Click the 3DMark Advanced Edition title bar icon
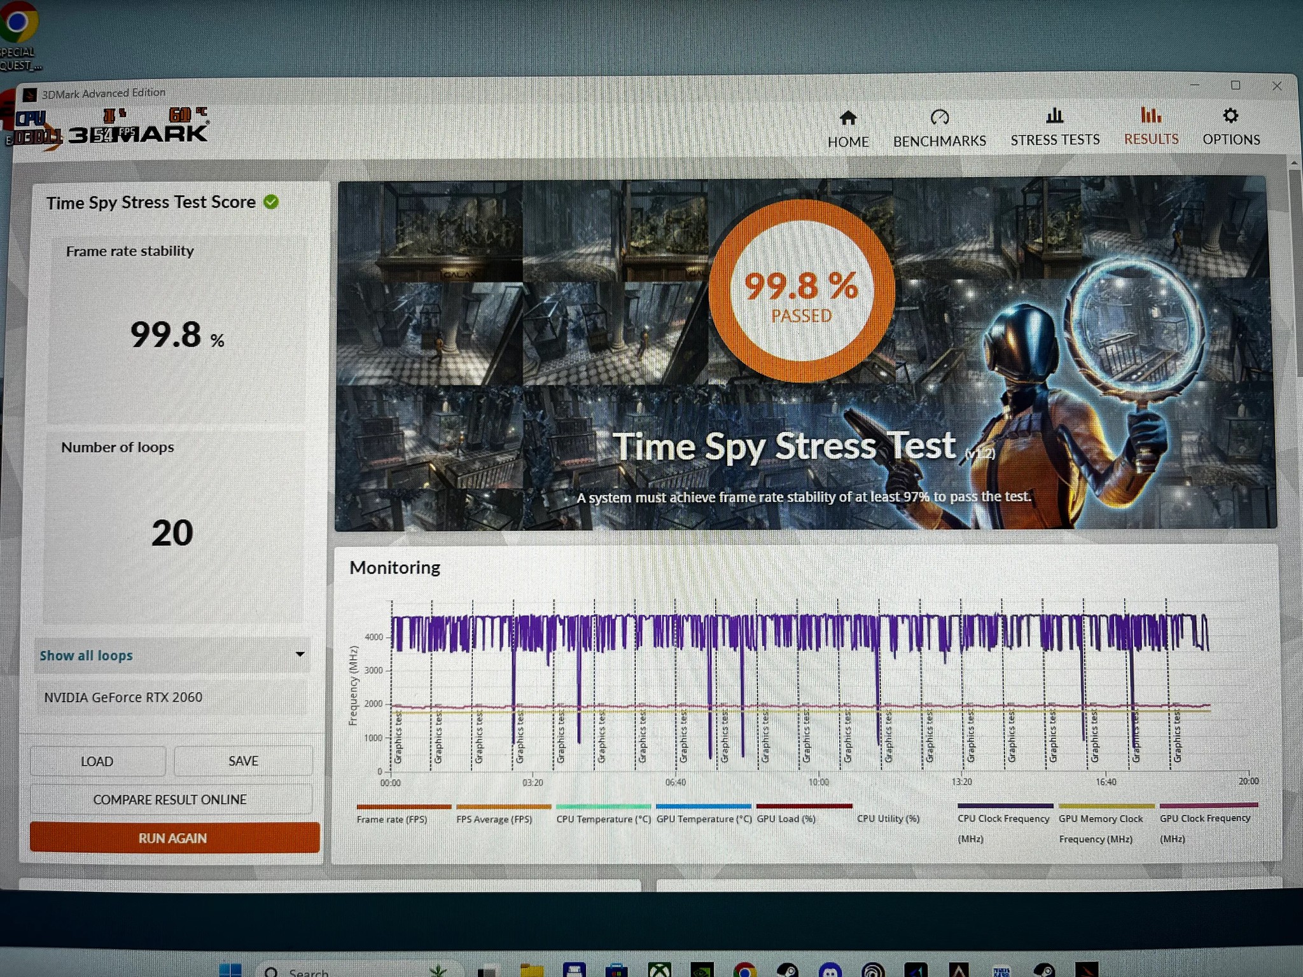 (x=29, y=95)
